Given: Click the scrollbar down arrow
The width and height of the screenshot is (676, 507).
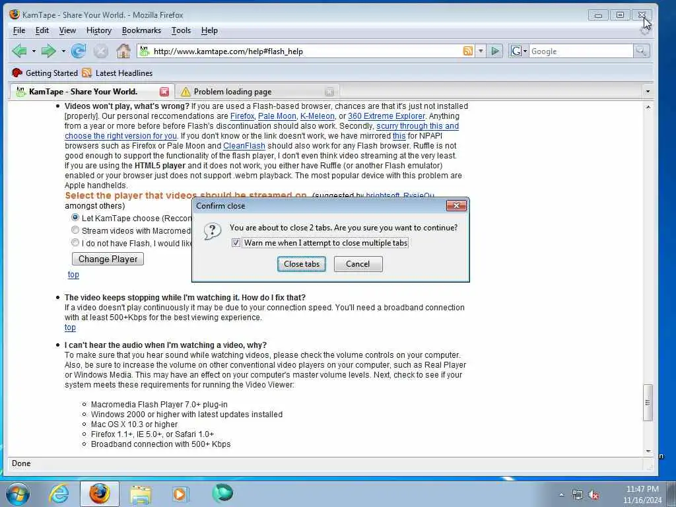Looking at the screenshot, I should tap(648, 451).
